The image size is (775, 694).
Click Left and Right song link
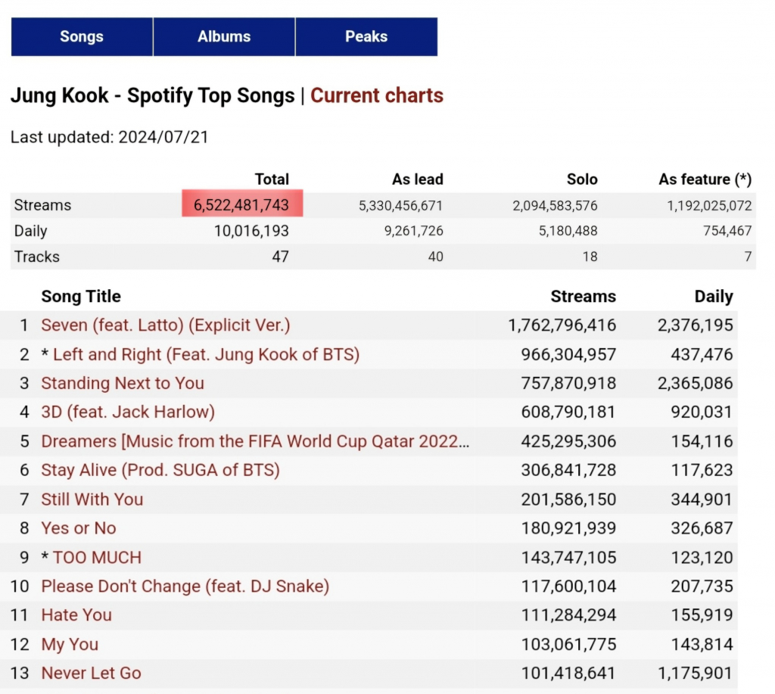pos(206,354)
